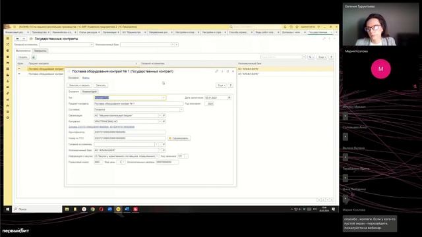The image size is (422, 237).
Task: Expand the Тип dropdown in dialog
Action: pos(164,97)
